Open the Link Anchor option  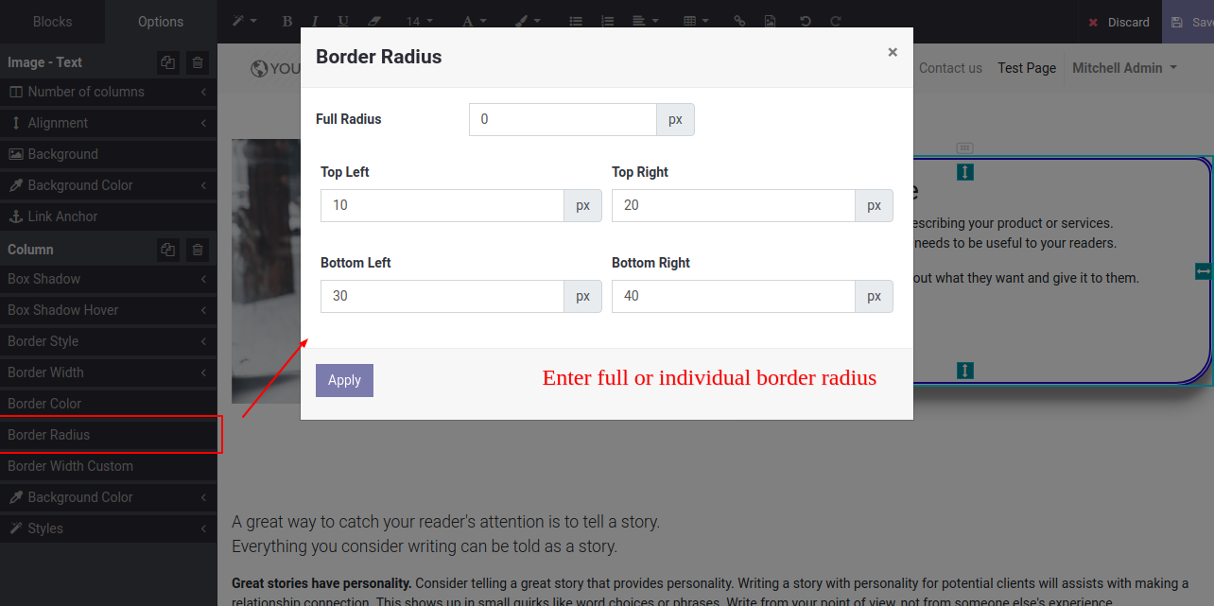coord(109,216)
